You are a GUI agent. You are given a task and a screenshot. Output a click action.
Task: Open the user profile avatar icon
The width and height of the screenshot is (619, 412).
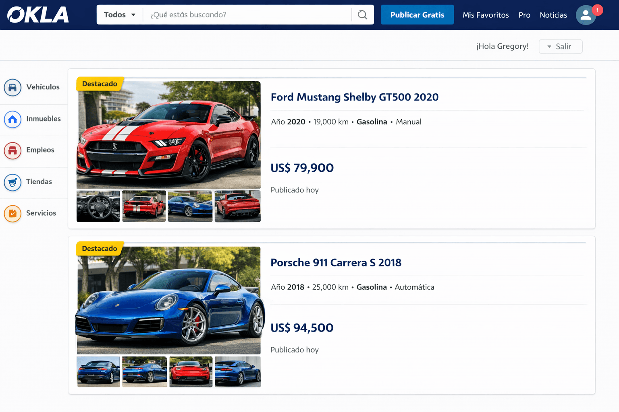586,15
